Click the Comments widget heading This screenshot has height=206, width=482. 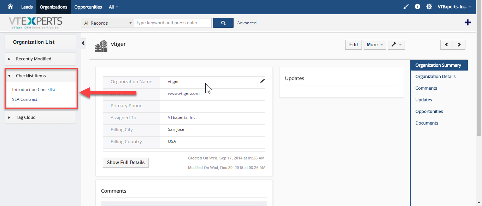click(x=114, y=191)
